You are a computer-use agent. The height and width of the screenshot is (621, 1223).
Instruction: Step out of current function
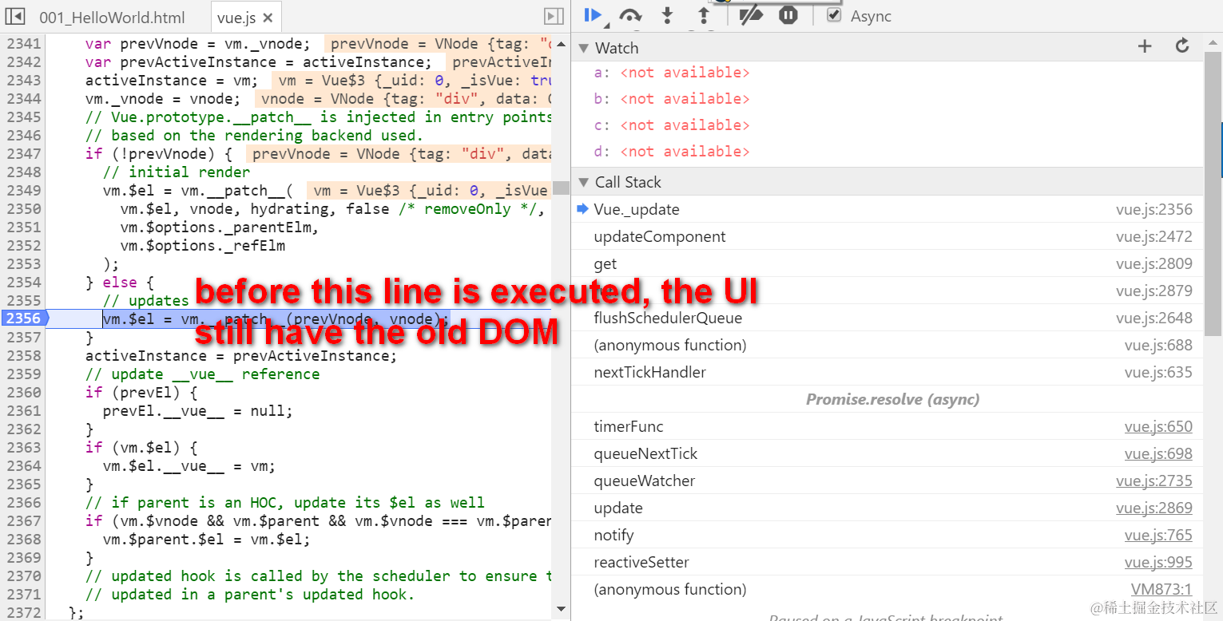point(703,15)
